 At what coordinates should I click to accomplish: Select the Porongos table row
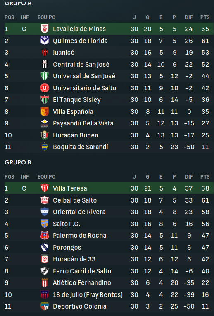click(109, 248)
